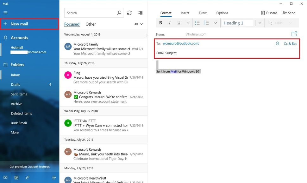Viewport: 307px width, 183px height.
Task: Open the People app icon
Action: coord(27,178)
